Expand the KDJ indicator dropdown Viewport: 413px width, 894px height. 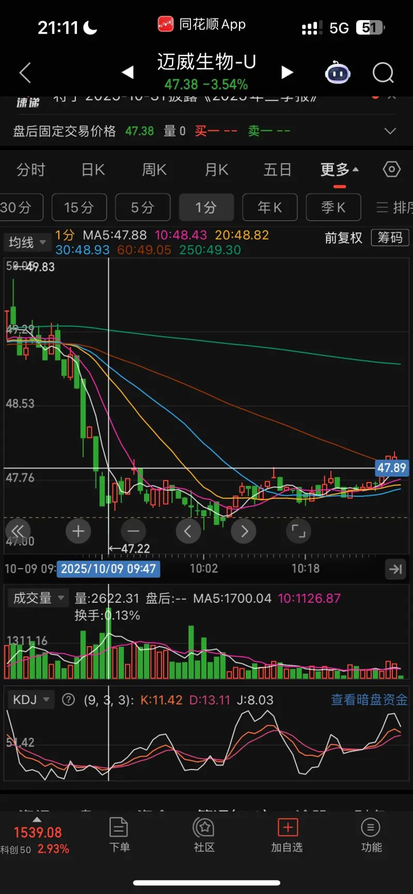[x=31, y=700]
